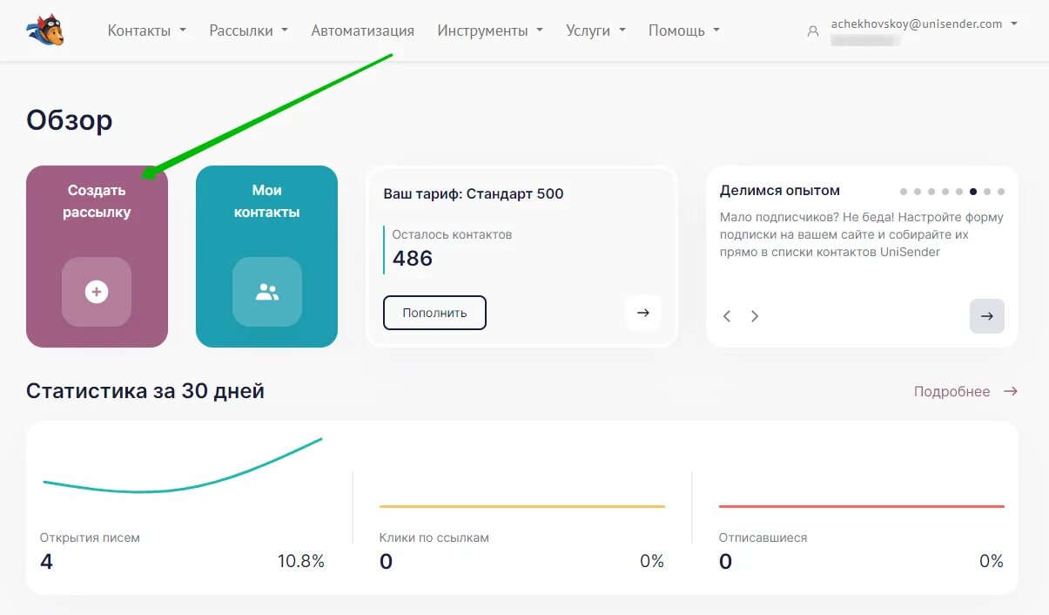1049x615 pixels.
Task: Click the Статистика за 30 дней heading
Action: pos(145,391)
